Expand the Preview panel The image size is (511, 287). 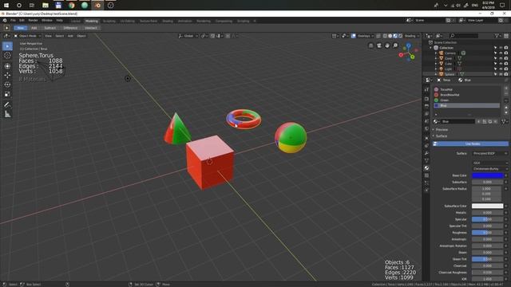(442, 129)
